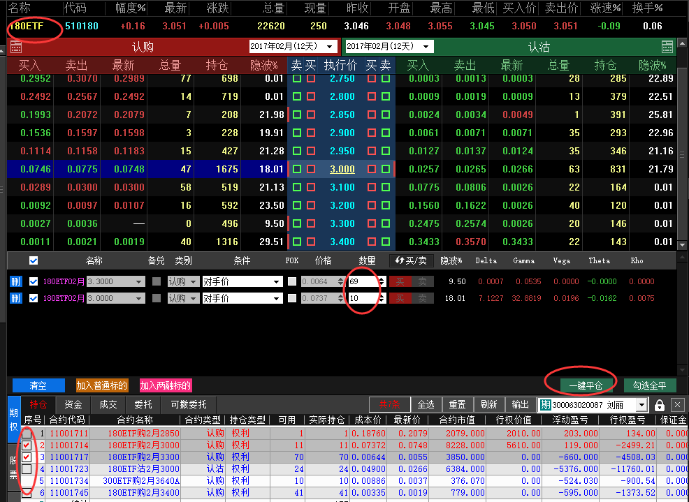The height and width of the screenshot is (502, 689).
Task: Open the 可撤委托 tab
Action: (x=189, y=404)
